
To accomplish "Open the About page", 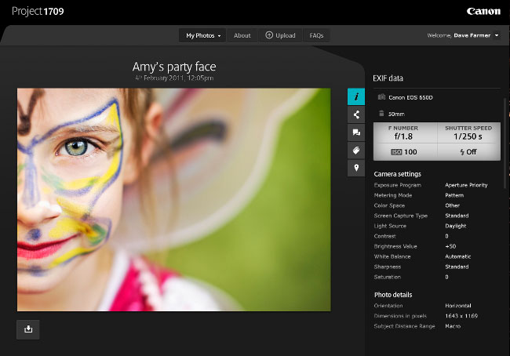I will 242,35.
